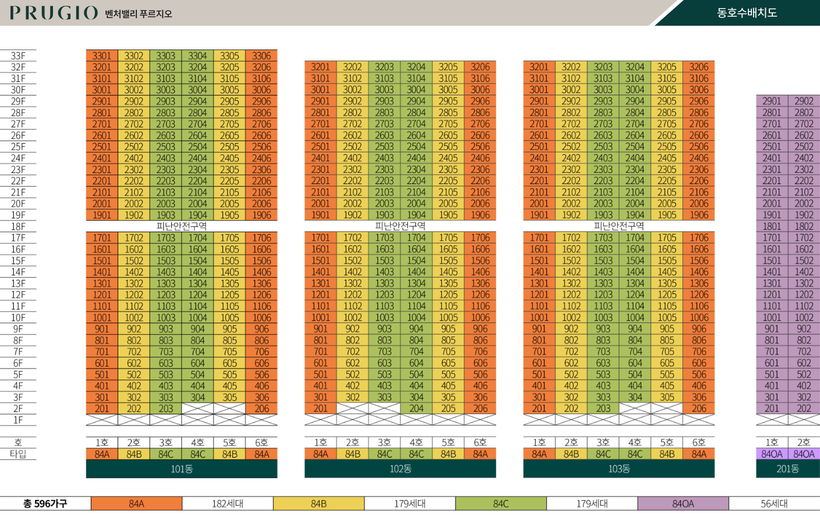This screenshot has height=521, width=820.
Task: Click the green 84C legend swatch
Action: (x=501, y=504)
